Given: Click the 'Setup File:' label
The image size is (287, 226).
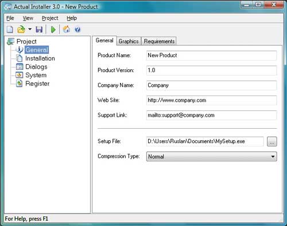Looking at the screenshot, I should coord(109,141).
